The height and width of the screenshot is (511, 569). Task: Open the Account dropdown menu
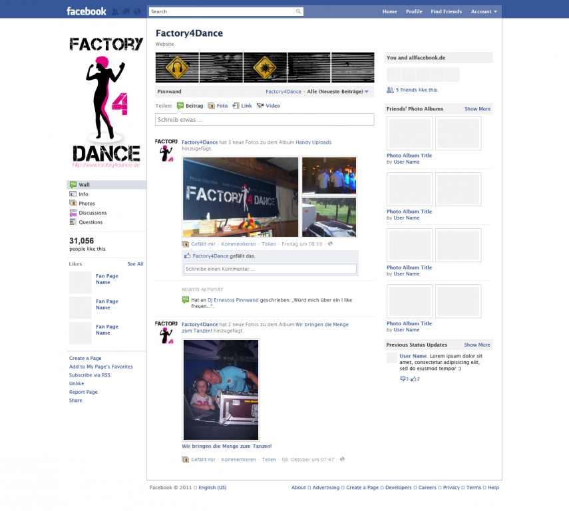[x=484, y=11]
